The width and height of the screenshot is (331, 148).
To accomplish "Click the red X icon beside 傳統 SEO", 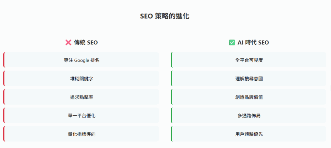I will point(68,42).
